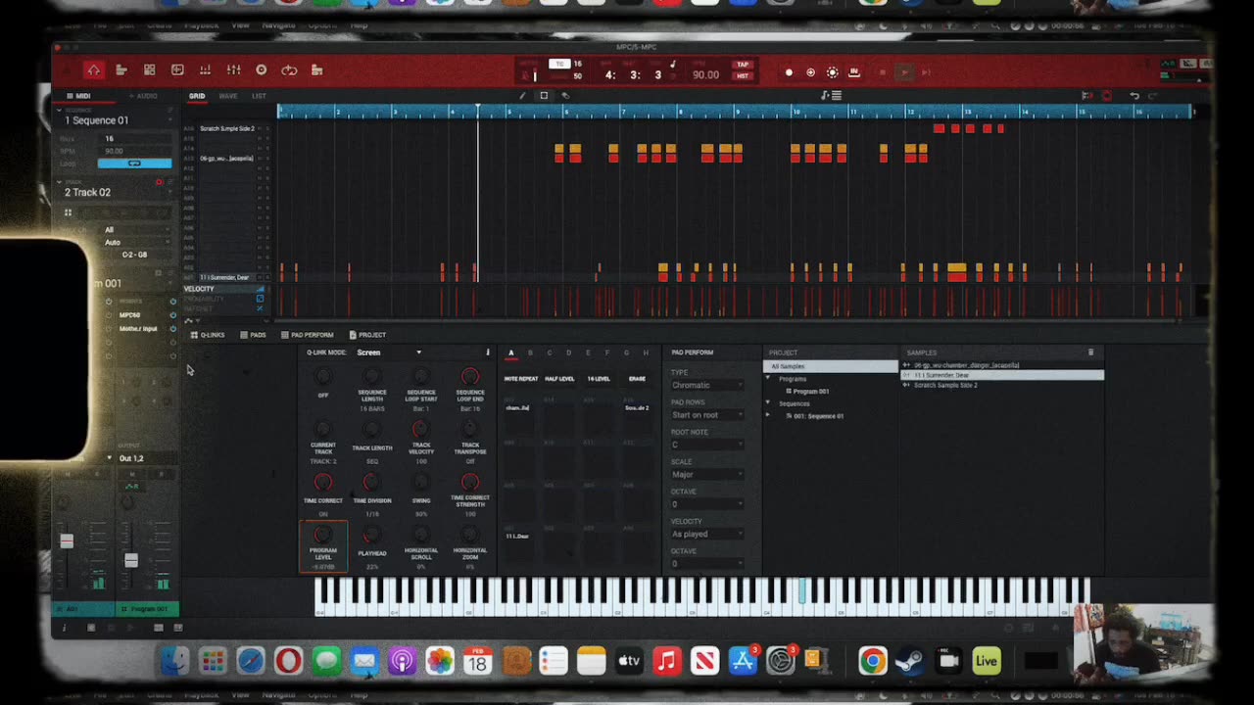Click the play button in transport

tap(904, 72)
